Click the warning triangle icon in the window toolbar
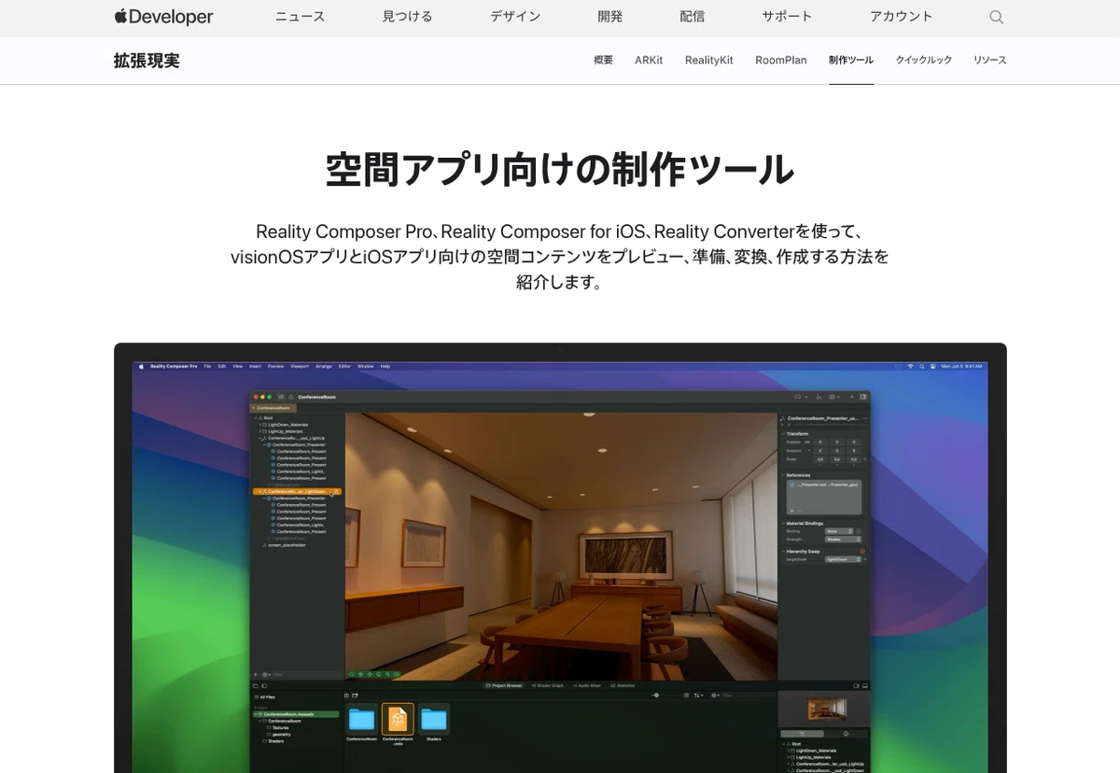The height and width of the screenshot is (773, 1120). (290, 397)
